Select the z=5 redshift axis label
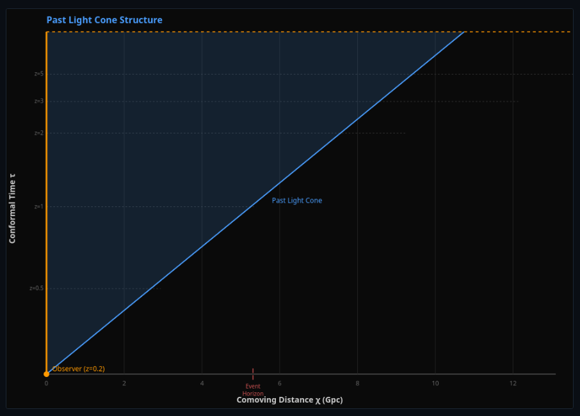The width and height of the screenshot is (580, 416). 38,74
